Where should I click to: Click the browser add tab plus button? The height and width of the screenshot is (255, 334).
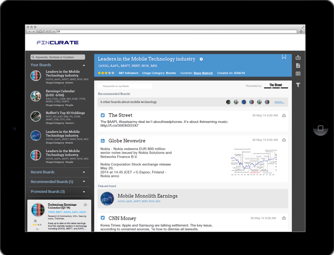coord(53,31)
